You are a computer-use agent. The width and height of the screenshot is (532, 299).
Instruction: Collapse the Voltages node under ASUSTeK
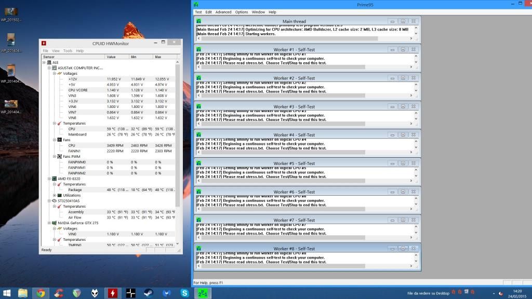(54, 73)
